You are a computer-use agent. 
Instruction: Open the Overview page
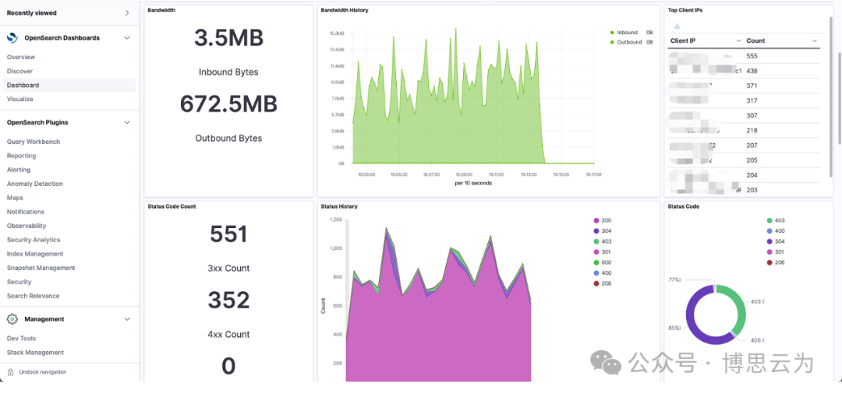pos(21,57)
